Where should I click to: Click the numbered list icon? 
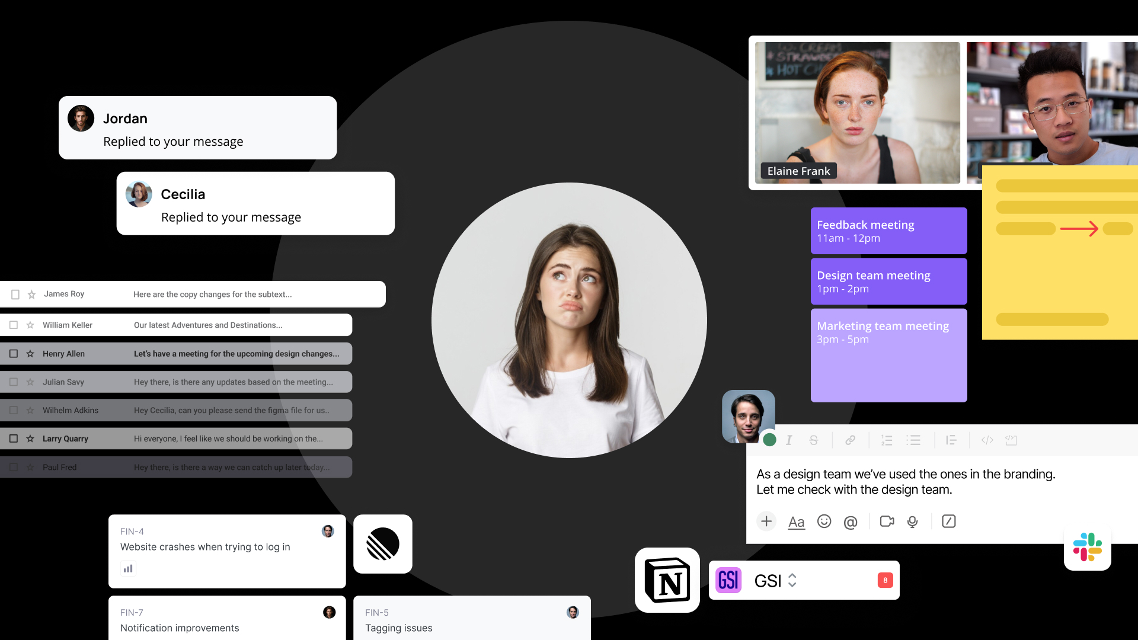point(887,440)
